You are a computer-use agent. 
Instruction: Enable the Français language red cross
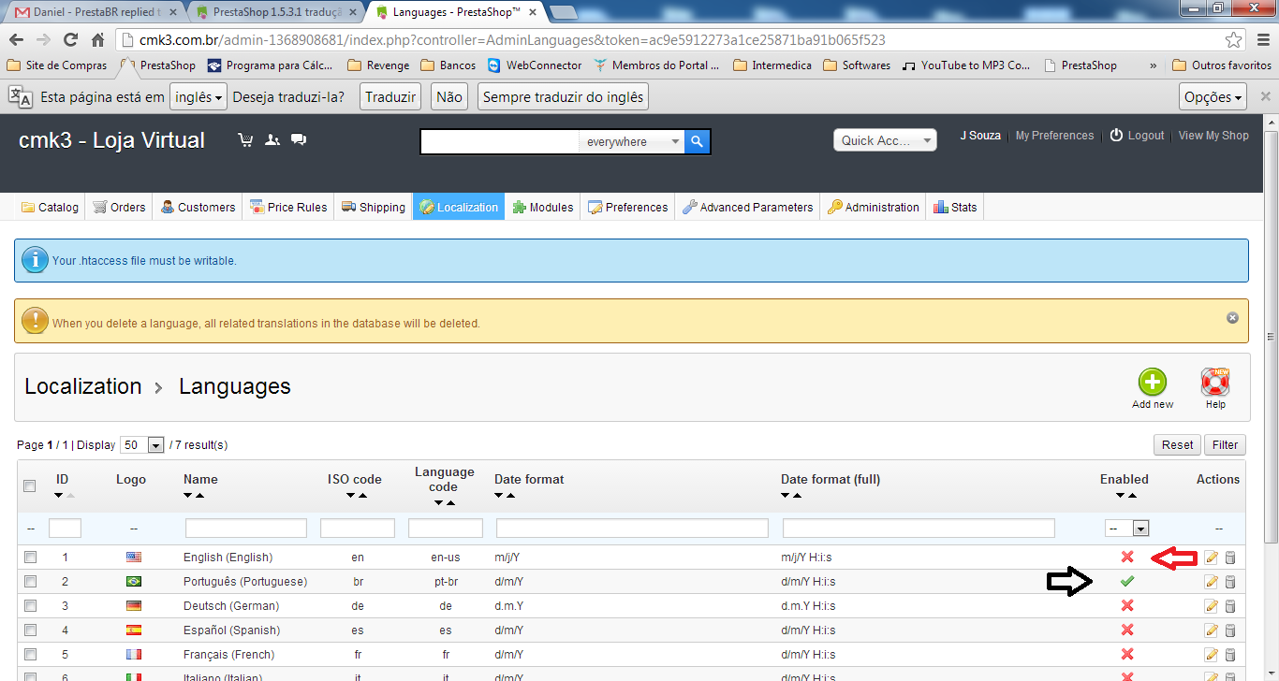pos(1127,655)
